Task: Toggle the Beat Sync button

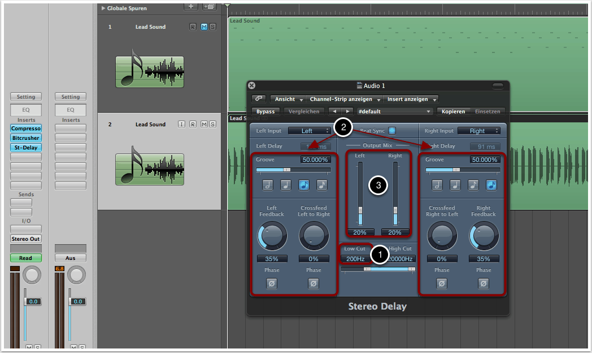Action: (391, 131)
